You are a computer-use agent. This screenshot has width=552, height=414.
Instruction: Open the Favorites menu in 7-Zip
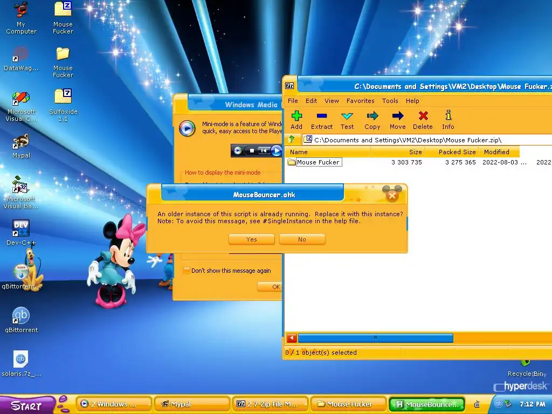[x=360, y=101]
